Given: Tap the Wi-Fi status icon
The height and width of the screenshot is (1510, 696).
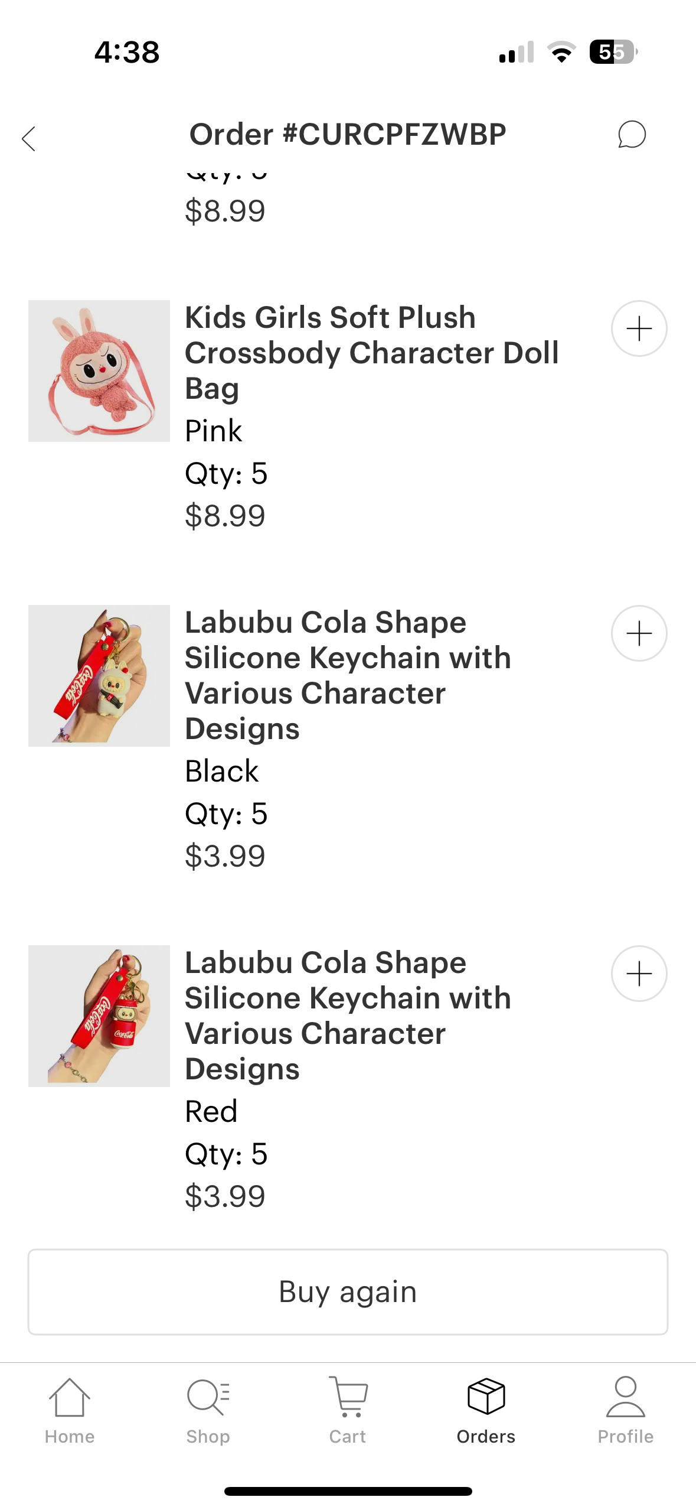Looking at the screenshot, I should tap(561, 52).
